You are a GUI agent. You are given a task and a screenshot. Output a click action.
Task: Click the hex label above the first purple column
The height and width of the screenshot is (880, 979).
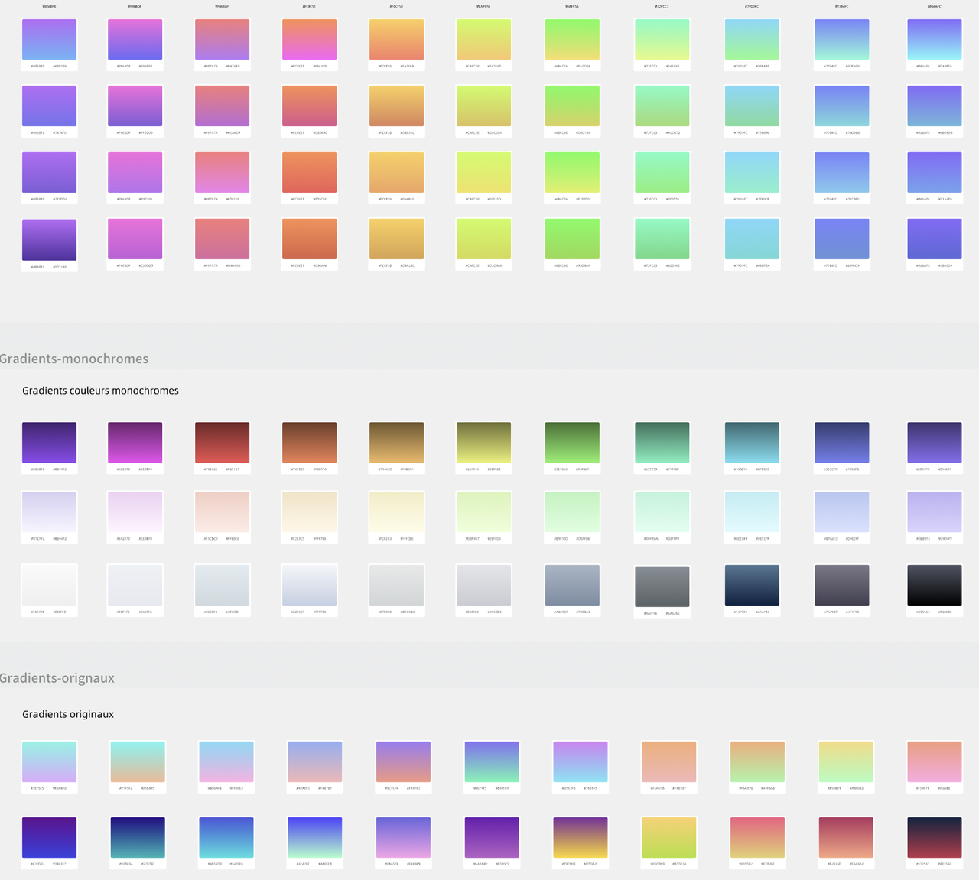(49, 6)
